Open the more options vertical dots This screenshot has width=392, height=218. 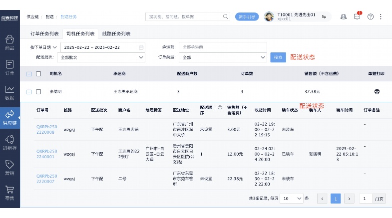coord(381,17)
